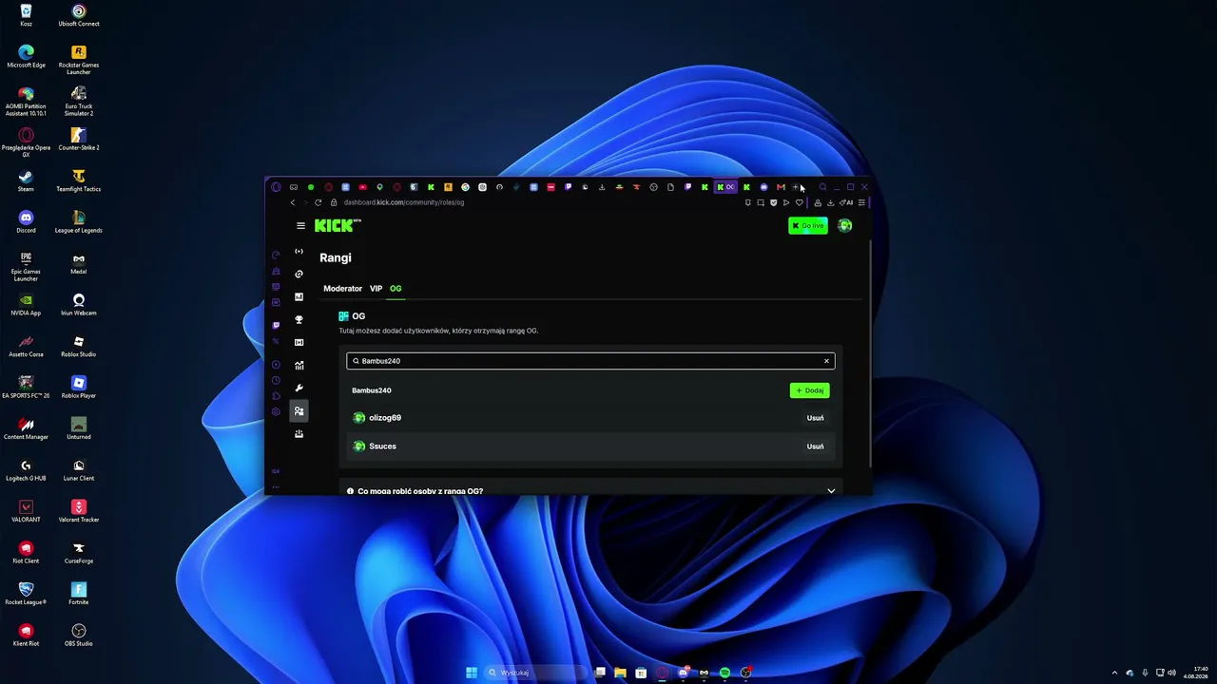The height and width of the screenshot is (684, 1217).
Task: Open Discord desktop shortcut
Action: (x=26, y=221)
